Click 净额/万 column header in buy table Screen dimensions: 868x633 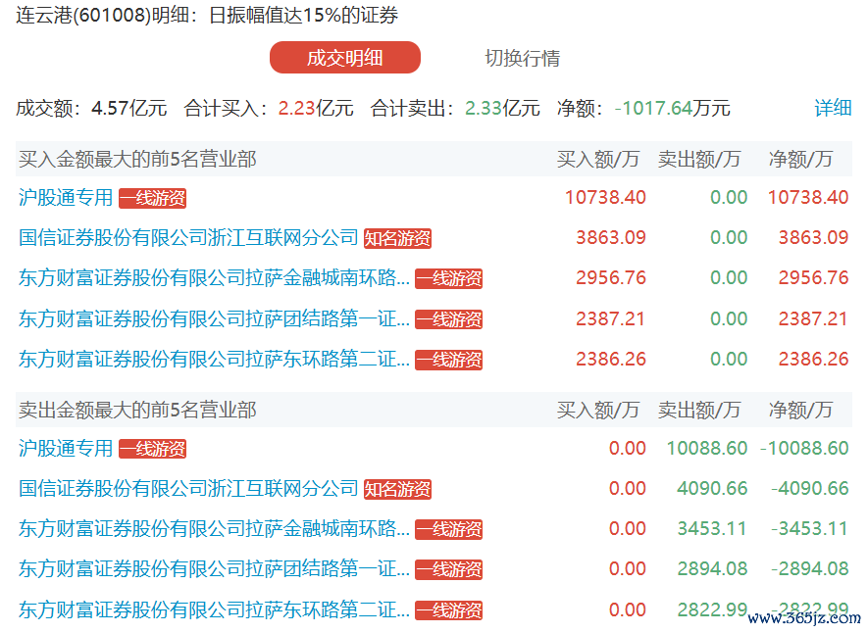click(x=800, y=159)
